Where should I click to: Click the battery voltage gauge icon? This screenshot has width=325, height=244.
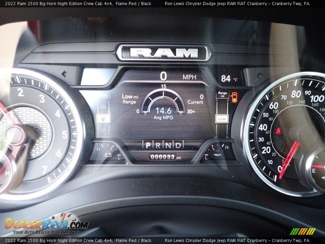(108, 155)
